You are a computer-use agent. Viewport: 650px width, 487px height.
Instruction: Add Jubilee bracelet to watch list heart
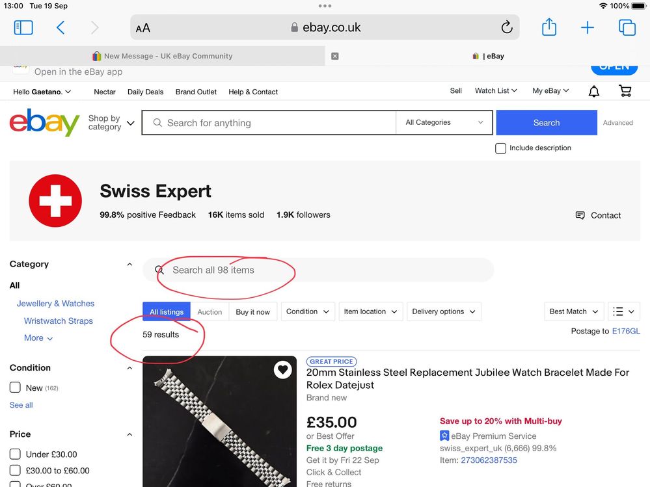pyautogui.click(x=282, y=370)
